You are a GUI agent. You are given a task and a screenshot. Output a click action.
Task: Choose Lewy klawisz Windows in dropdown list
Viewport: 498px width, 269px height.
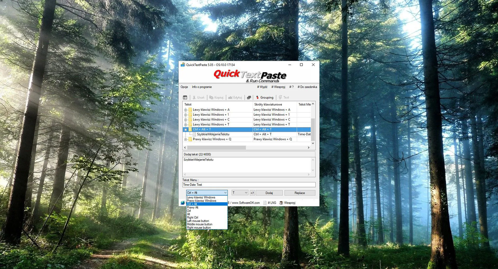(207, 197)
